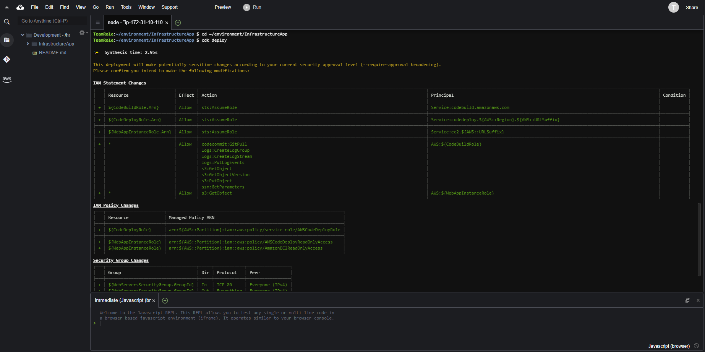Focus the Go to Anything search field
The height and width of the screenshot is (352, 705).
point(52,21)
